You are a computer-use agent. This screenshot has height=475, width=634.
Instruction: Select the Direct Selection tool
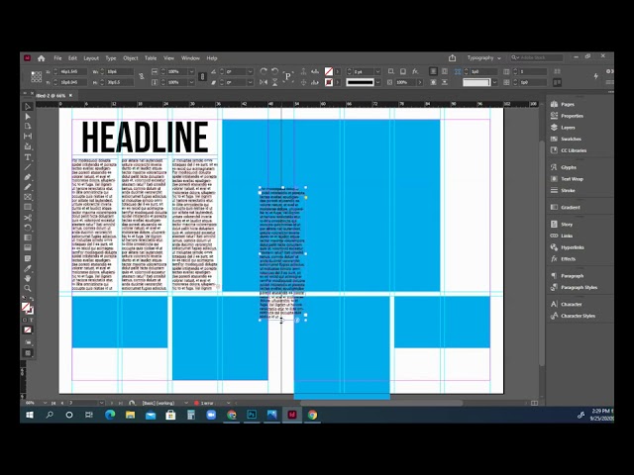tap(28, 117)
